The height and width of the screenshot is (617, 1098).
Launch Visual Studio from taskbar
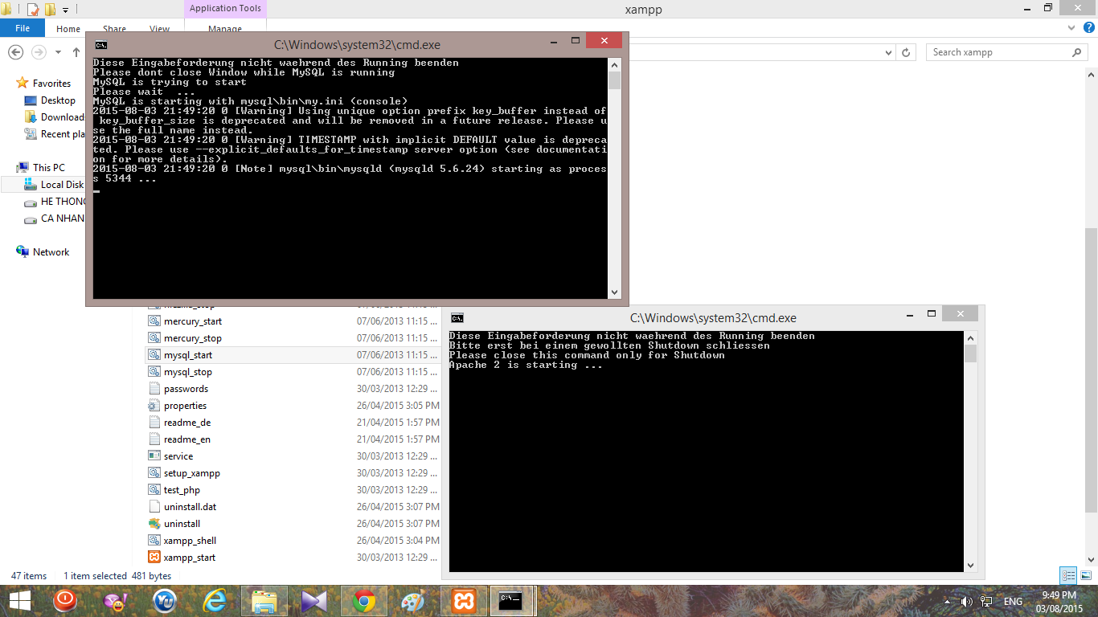[x=313, y=601]
